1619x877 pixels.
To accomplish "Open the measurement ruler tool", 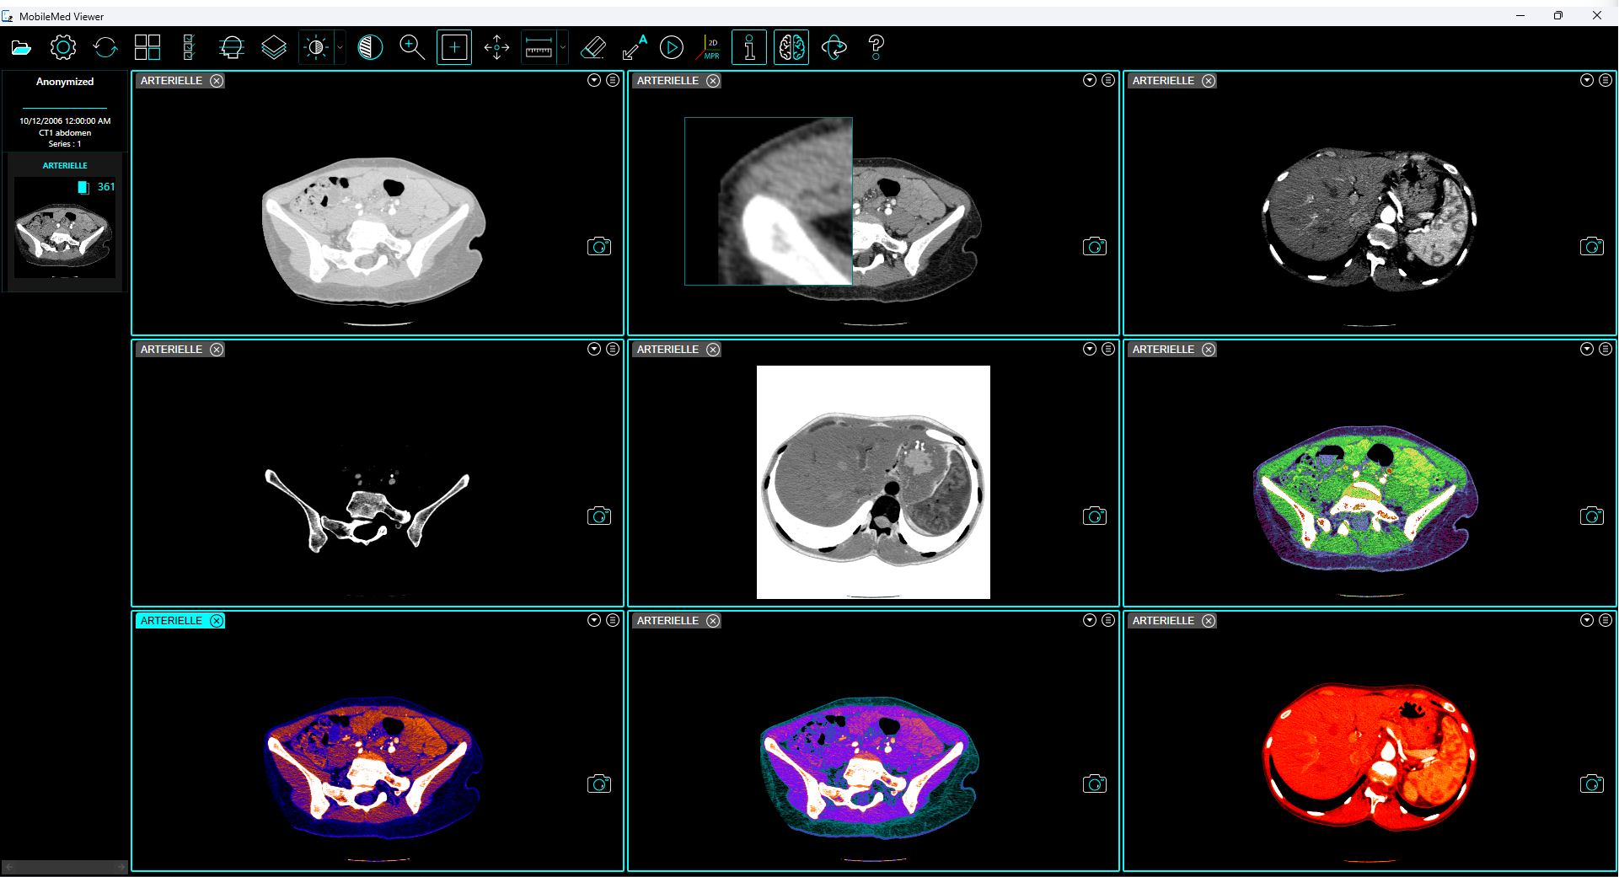I will (539, 47).
